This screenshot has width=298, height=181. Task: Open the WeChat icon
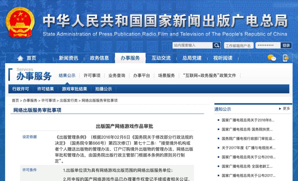272,58
